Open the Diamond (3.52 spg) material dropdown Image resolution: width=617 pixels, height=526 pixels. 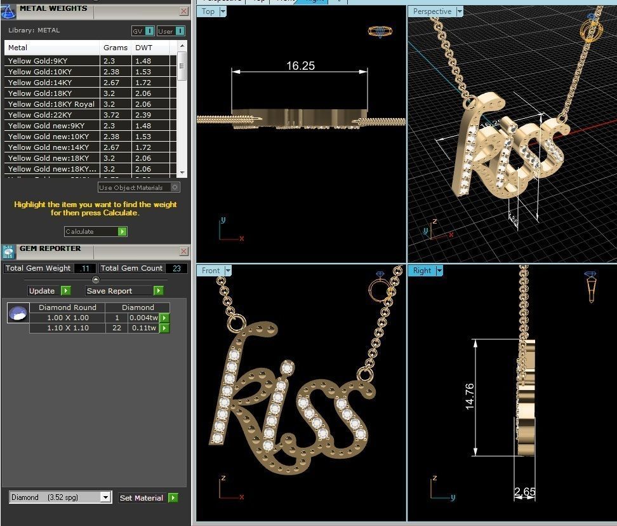[x=105, y=497]
